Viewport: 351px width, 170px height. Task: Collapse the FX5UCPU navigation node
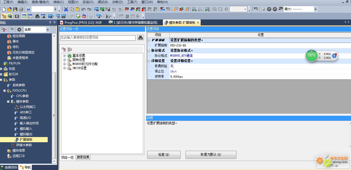tap(4, 91)
